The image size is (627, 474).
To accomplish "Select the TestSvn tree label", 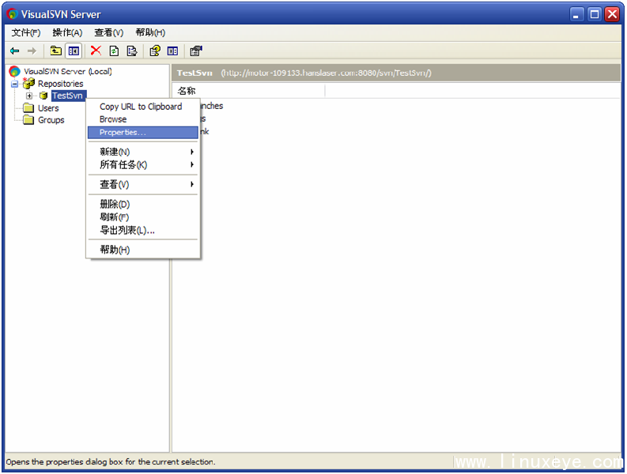I will [x=68, y=96].
